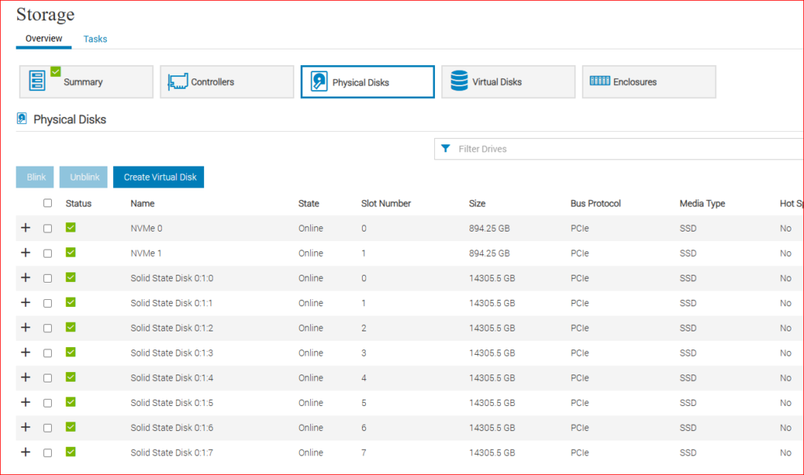The height and width of the screenshot is (475, 804).
Task: Toggle the select-all checkbox in table header
Action: tap(48, 203)
